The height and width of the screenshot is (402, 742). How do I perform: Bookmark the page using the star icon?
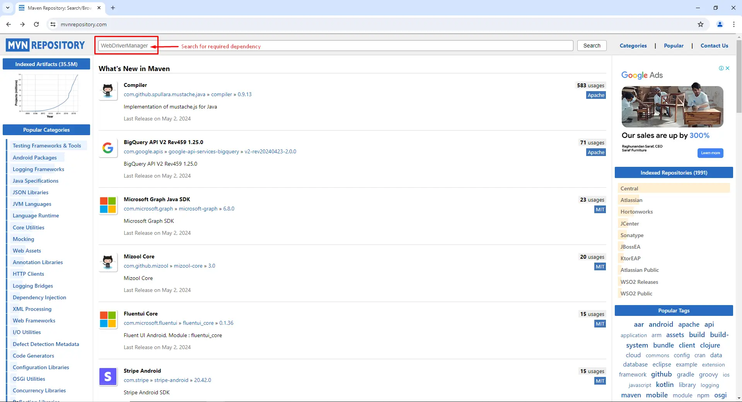click(x=700, y=24)
